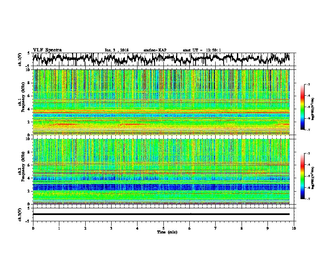Click the "VLF Spectra" title text
The width and height of the screenshot is (331, 256).
click(47, 50)
